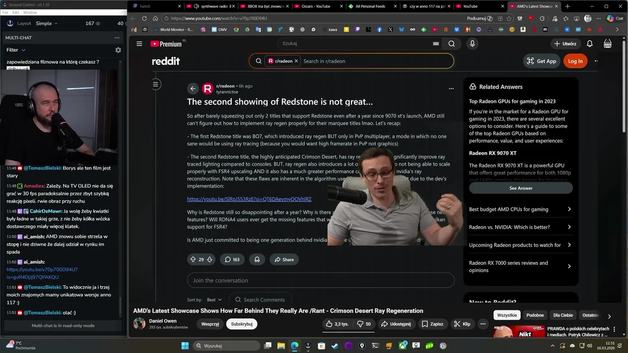Open a new browser tab

[568, 6]
